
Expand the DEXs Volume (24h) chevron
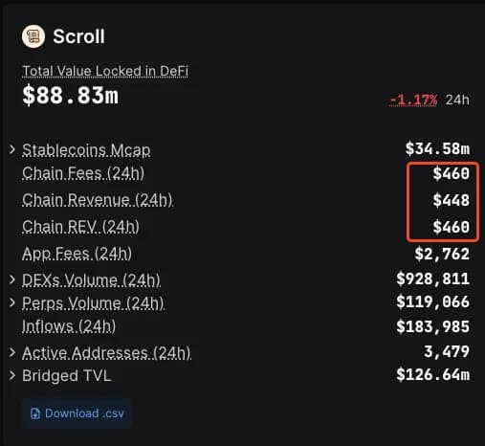pyautogui.click(x=12, y=279)
